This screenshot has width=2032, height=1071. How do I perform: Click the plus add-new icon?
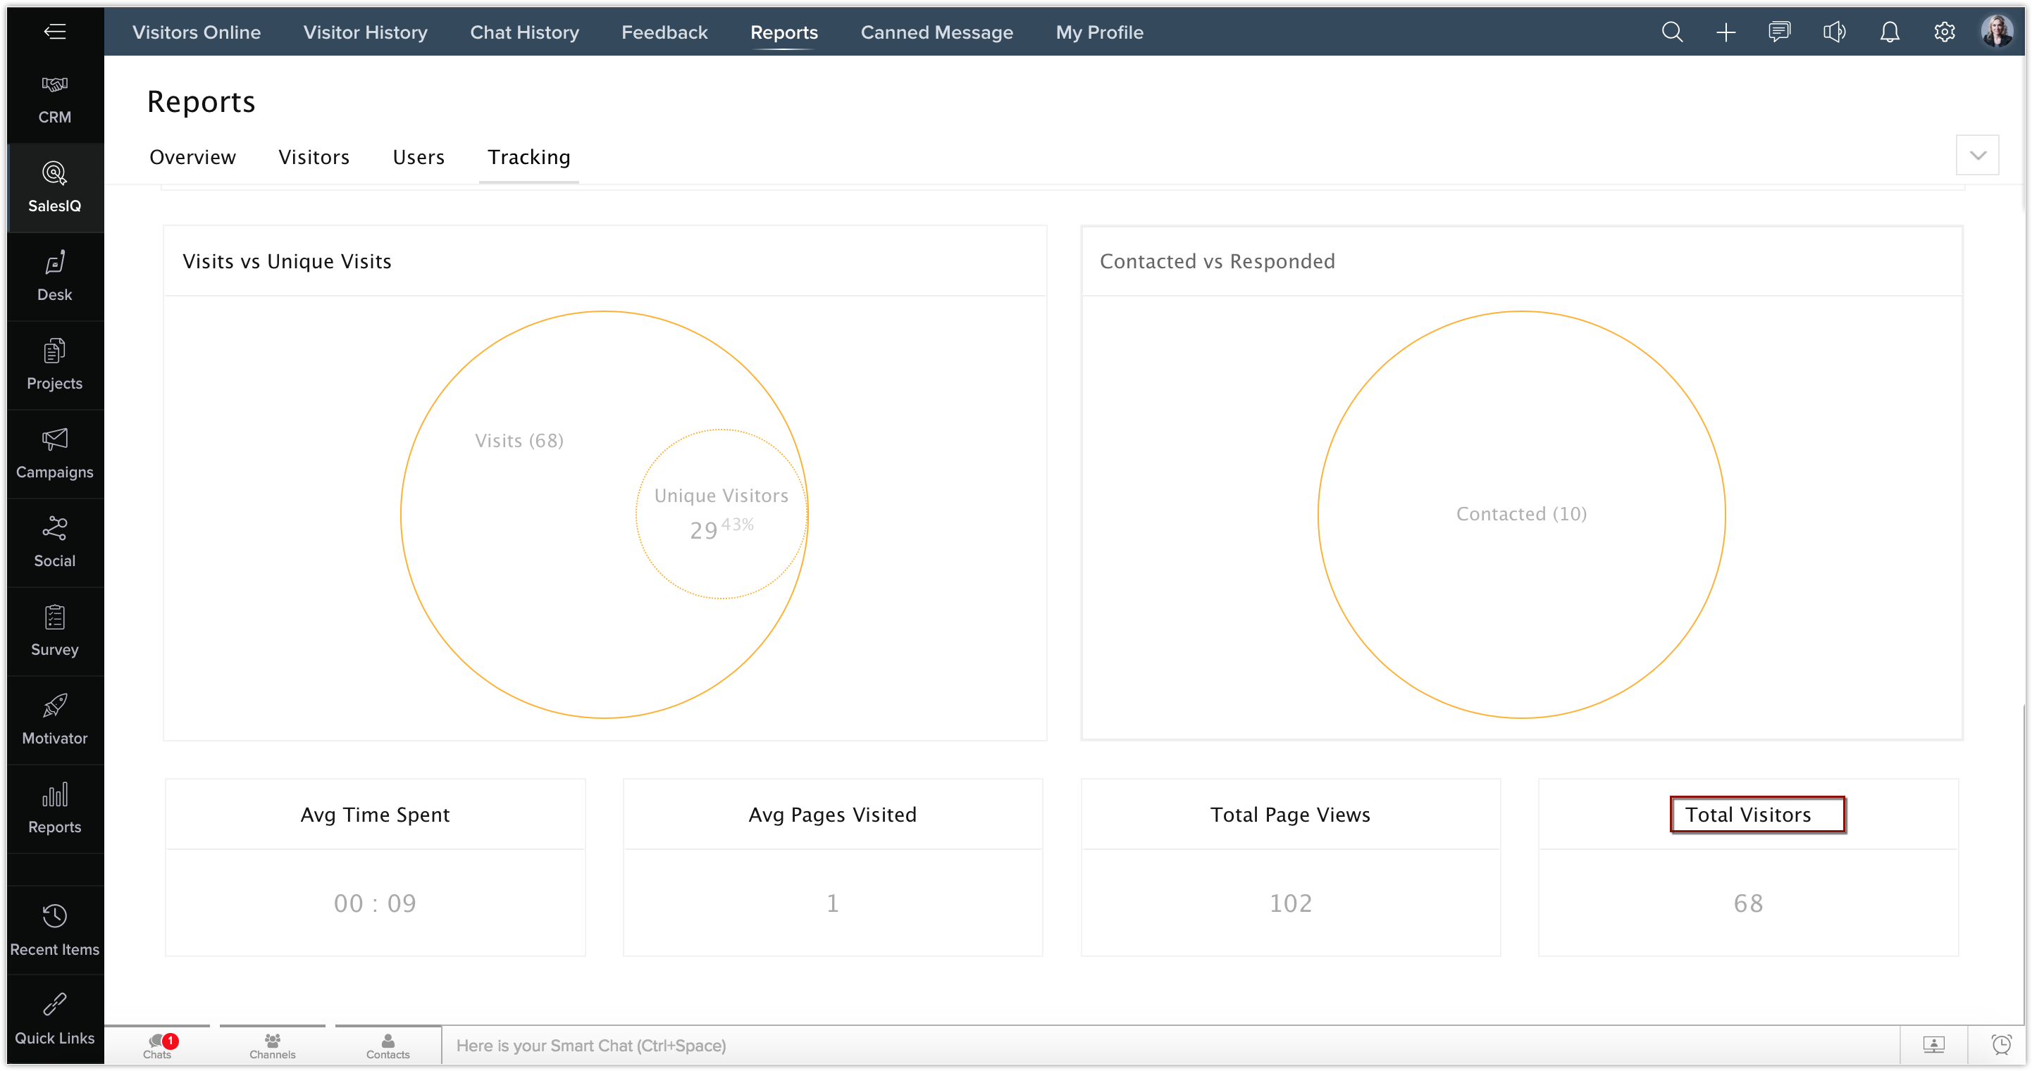click(1726, 32)
